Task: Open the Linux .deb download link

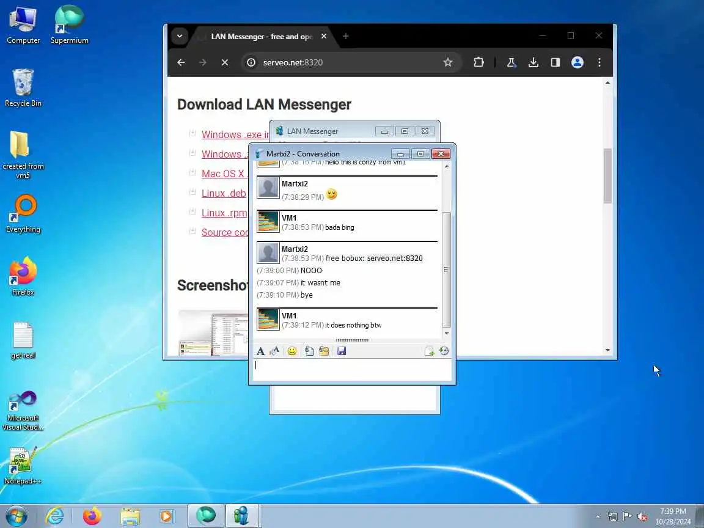Action: [224, 194]
